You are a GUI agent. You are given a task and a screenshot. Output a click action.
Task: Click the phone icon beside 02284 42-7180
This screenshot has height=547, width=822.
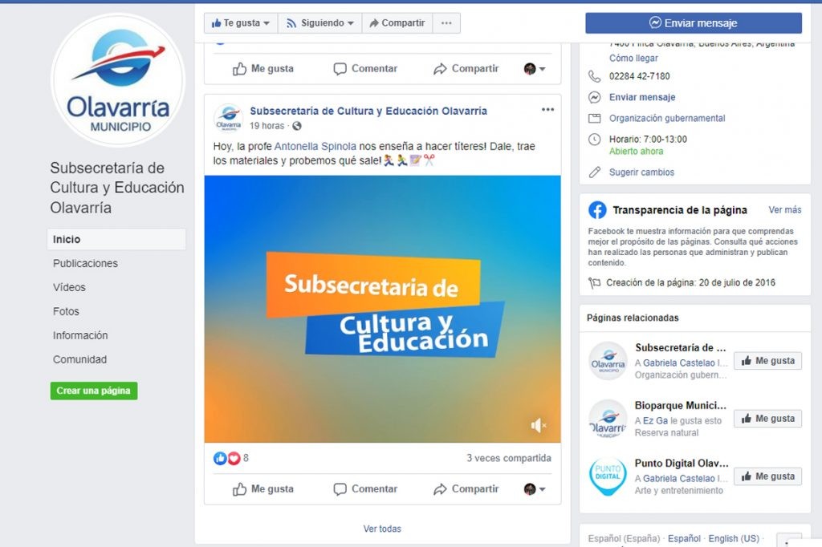tap(594, 76)
